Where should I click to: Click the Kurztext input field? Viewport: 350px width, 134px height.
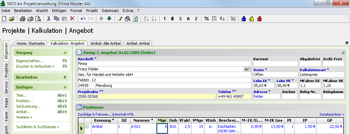pos(275,64)
